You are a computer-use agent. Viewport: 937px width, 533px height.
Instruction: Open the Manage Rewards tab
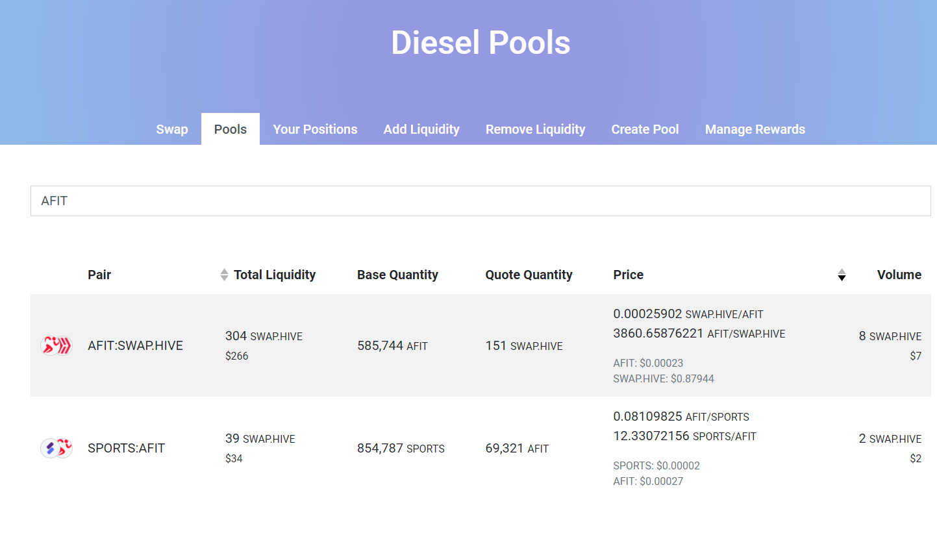[755, 129]
